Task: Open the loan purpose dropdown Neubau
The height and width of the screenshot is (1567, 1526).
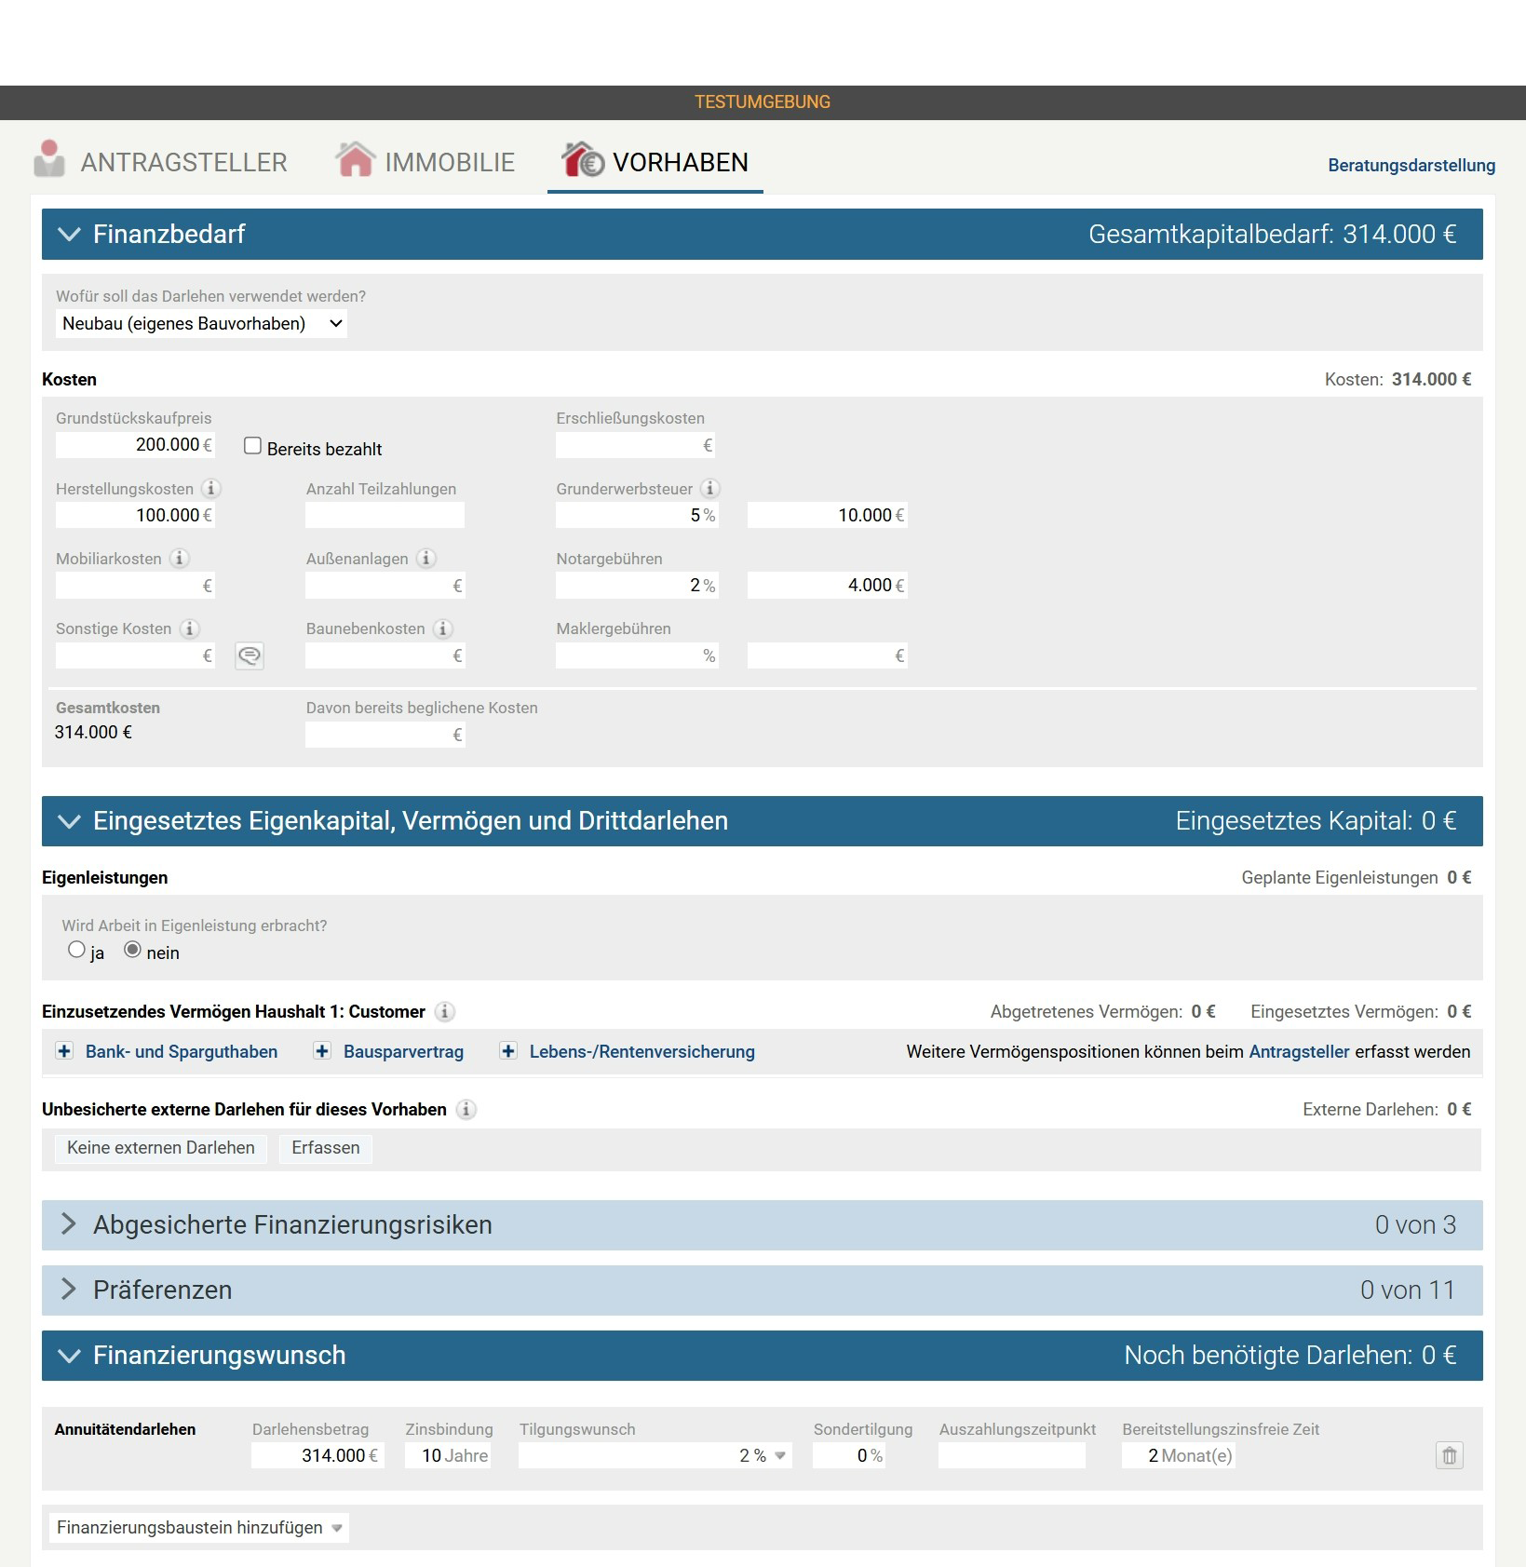Action: point(201,324)
